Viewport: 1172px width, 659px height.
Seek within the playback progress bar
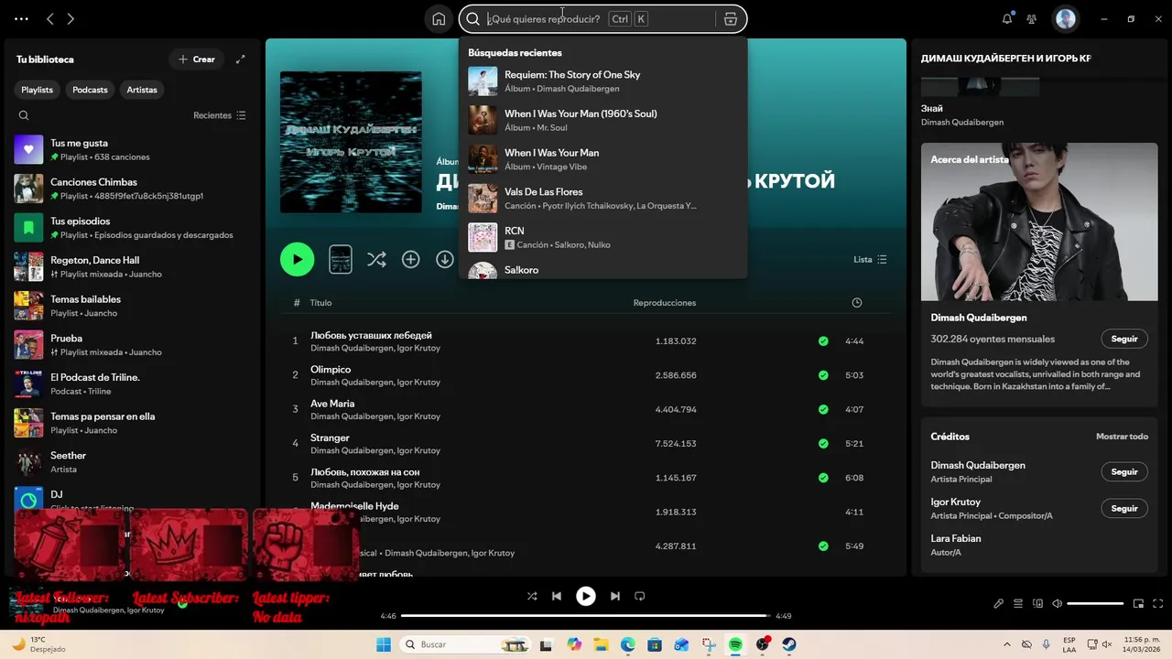586,616
